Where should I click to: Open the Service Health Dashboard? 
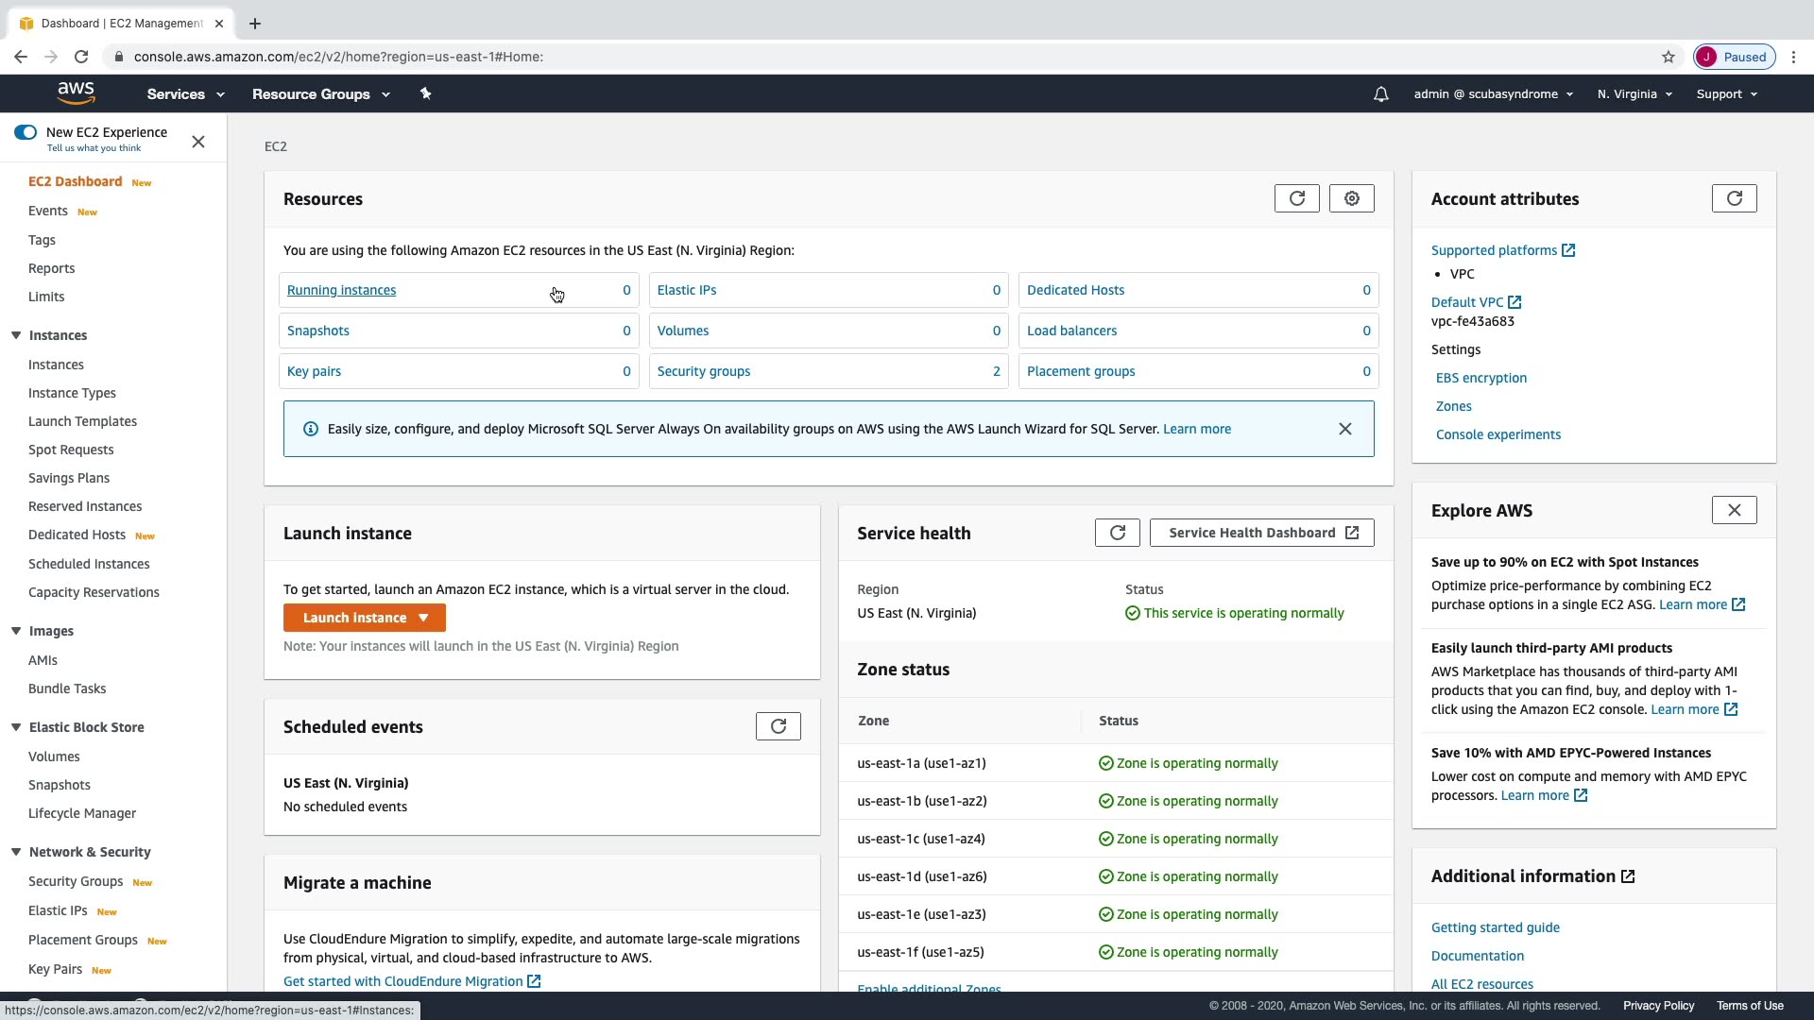(1261, 533)
